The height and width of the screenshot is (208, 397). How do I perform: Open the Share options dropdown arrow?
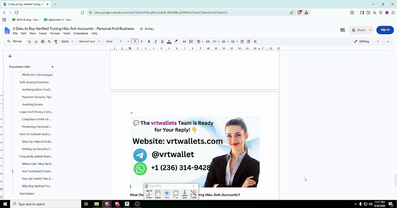click(370, 30)
